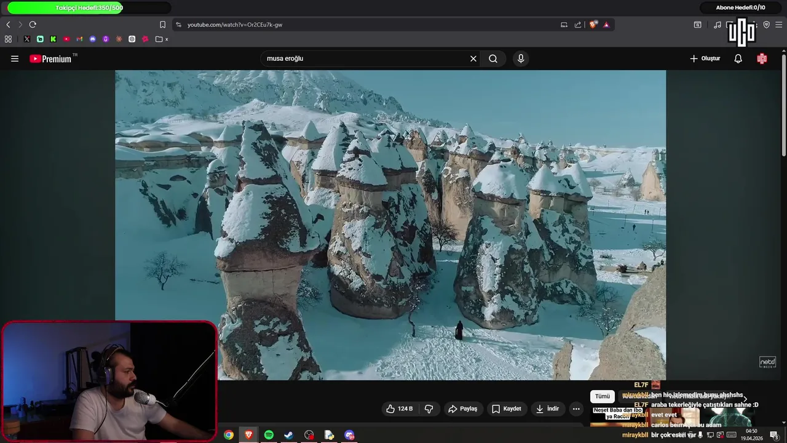
Task: Open the Kick bookmark with green K
Action: tap(53, 39)
